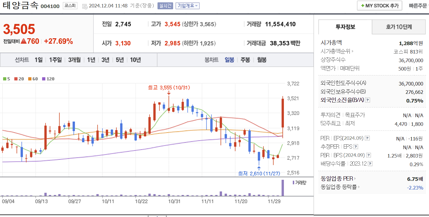Open help icon next to PER EPS(2024.09)

[367, 138]
